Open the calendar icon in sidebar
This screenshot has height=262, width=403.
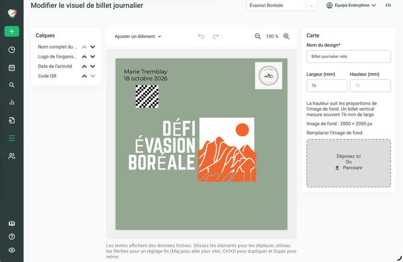click(x=12, y=67)
